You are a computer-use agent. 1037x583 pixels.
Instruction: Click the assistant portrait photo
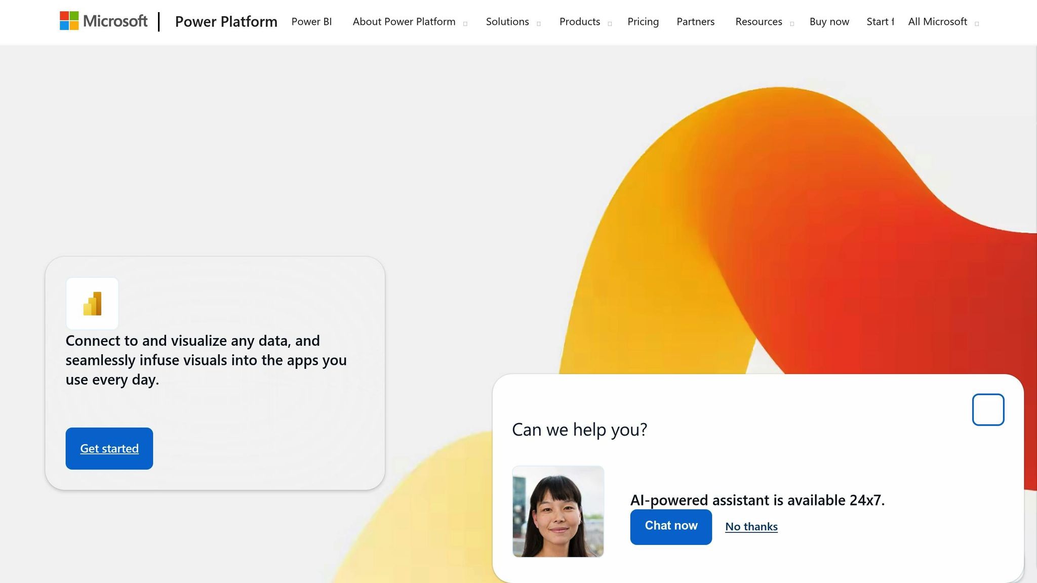tap(558, 511)
